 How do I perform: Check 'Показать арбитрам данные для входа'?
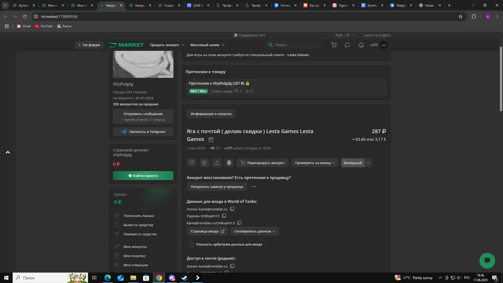pyautogui.click(x=192, y=244)
